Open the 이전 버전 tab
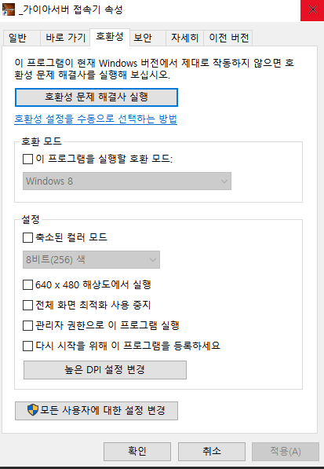Image resolution: width=324 pixels, height=469 pixels. coord(228,38)
